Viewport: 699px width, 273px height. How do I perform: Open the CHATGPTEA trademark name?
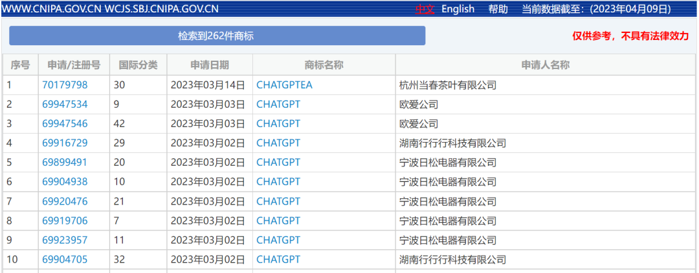click(284, 85)
